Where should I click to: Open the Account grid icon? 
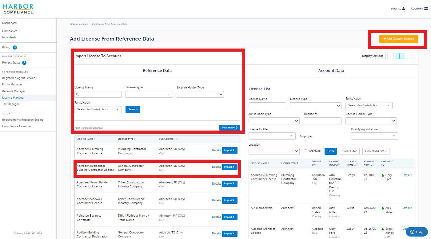point(426,9)
